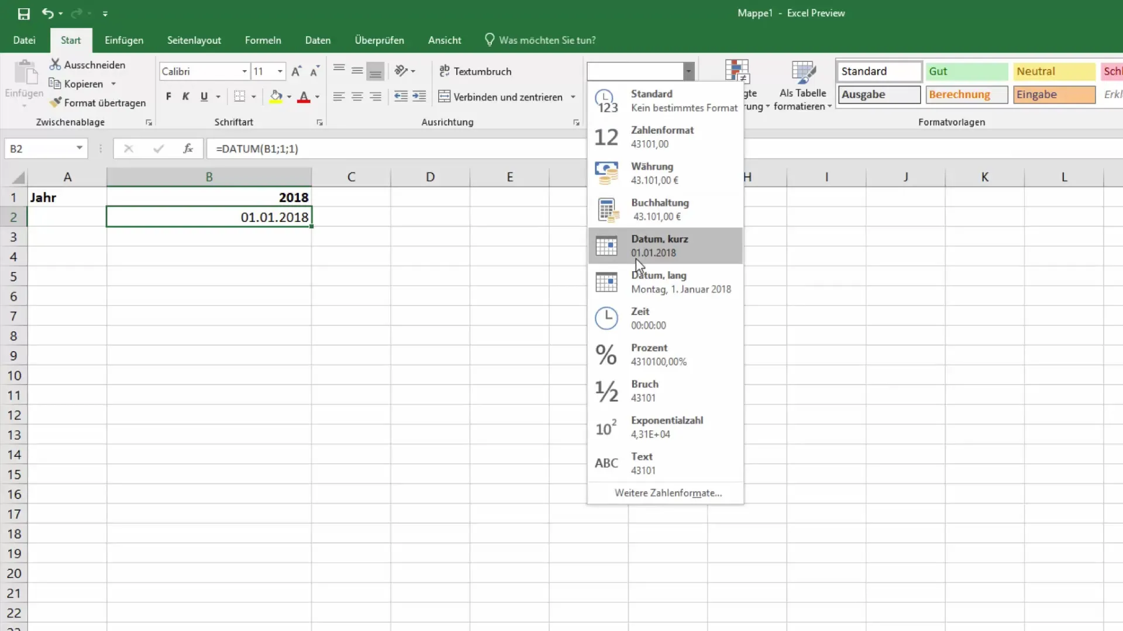
Task: Cut selection with the Ausschneiden scissors
Action: 87,65
